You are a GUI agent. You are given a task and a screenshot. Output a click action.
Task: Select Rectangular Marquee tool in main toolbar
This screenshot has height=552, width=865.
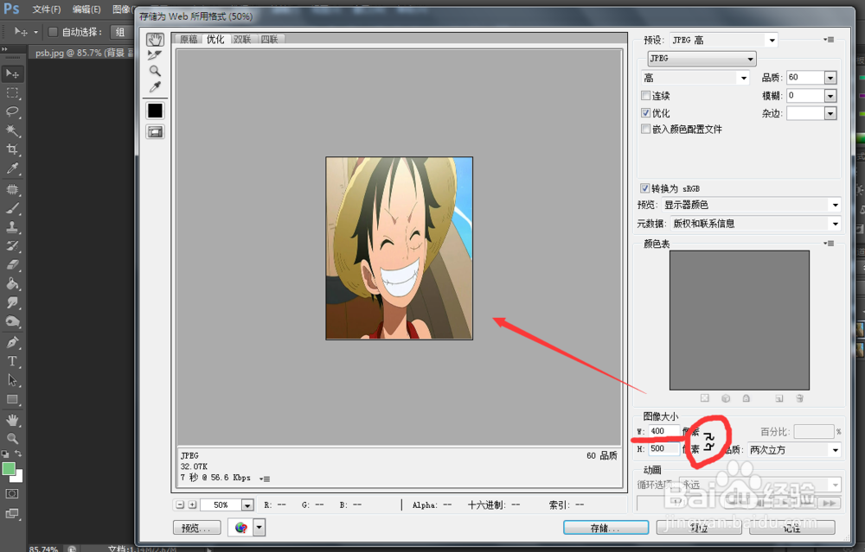click(x=12, y=92)
